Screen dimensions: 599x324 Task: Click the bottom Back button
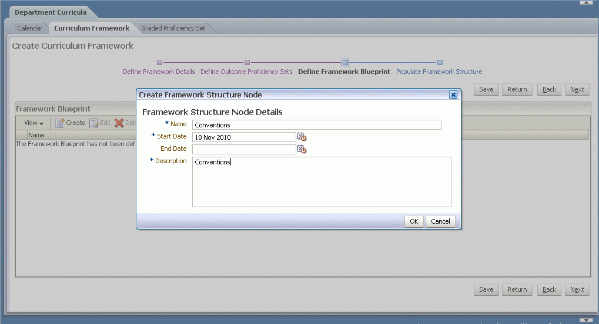[x=550, y=289]
